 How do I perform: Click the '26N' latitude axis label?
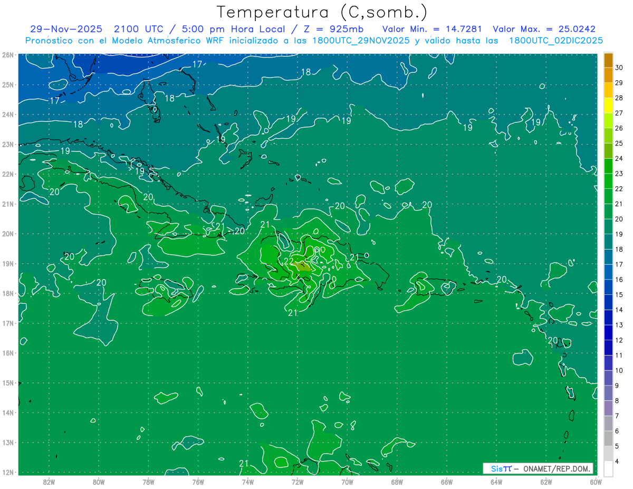[x=7, y=55]
